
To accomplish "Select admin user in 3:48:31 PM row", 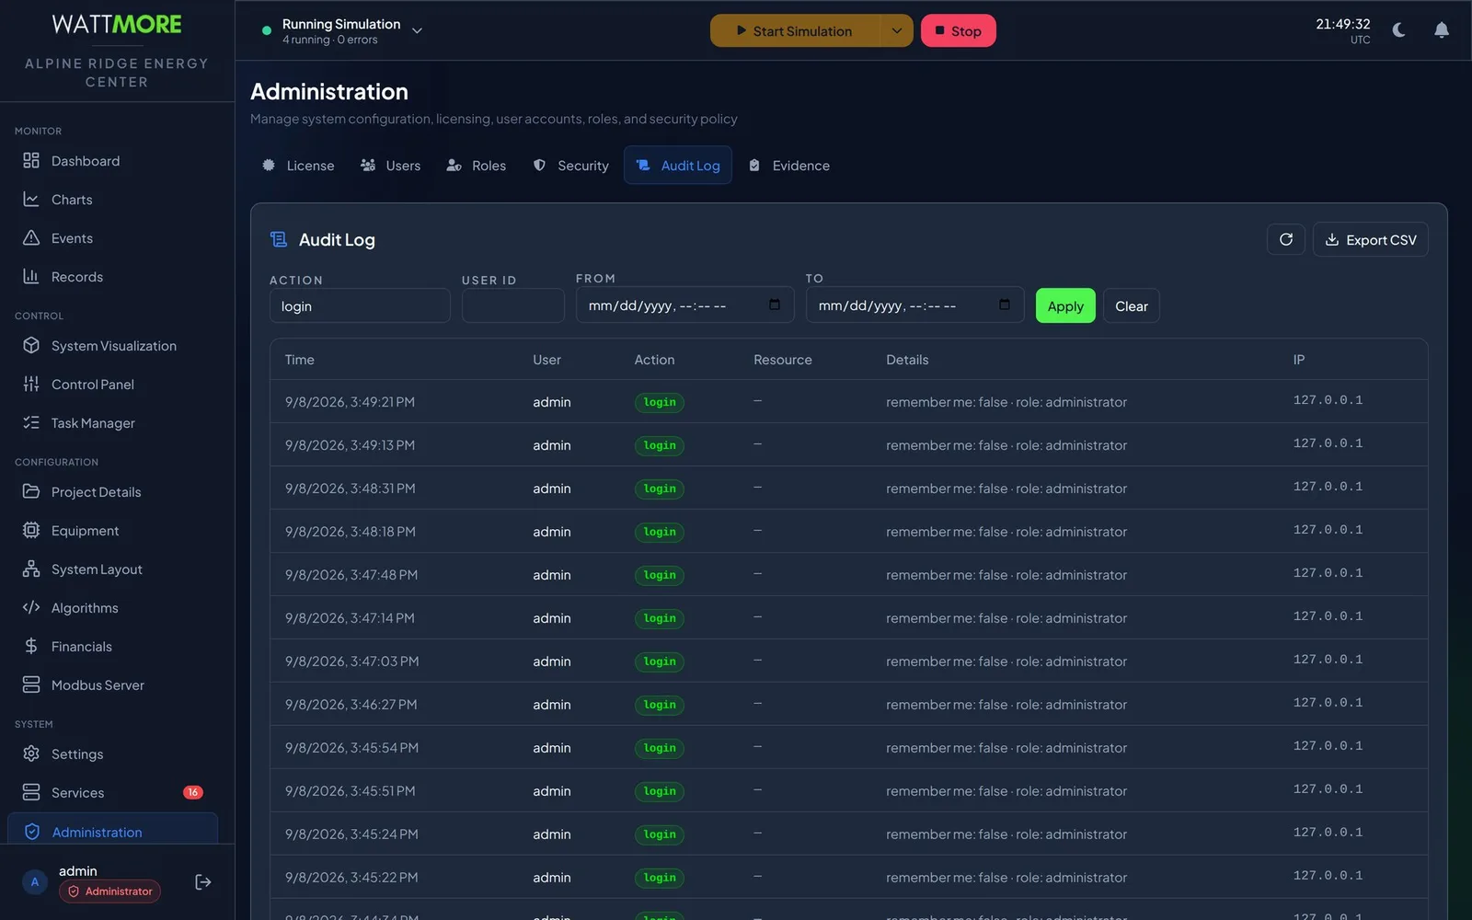I will pyautogui.click(x=552, y=489).
